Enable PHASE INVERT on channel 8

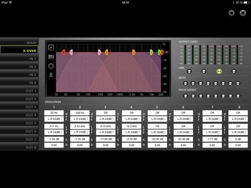tap(238, 96)
